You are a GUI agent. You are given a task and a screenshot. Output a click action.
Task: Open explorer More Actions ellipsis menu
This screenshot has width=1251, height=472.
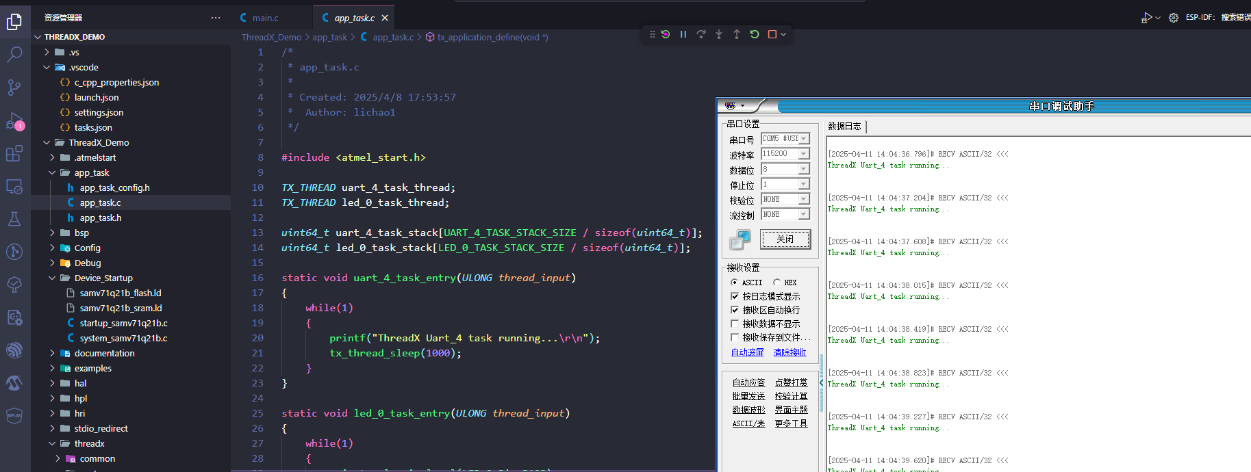(216, 18)
